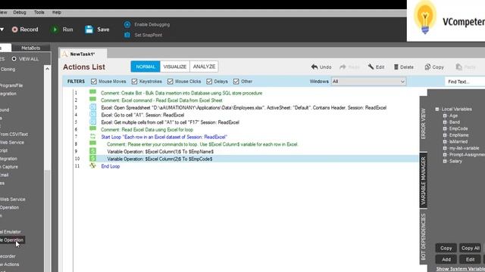Toggle the Other filter checkbox
Image resolution: width=485 pixels, height=272 pixels.
[x=236, y=82]
